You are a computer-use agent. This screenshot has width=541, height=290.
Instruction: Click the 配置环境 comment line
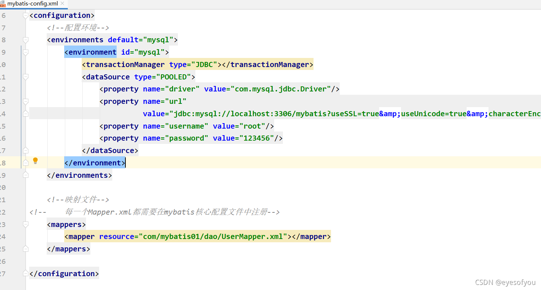coord(78,28)
